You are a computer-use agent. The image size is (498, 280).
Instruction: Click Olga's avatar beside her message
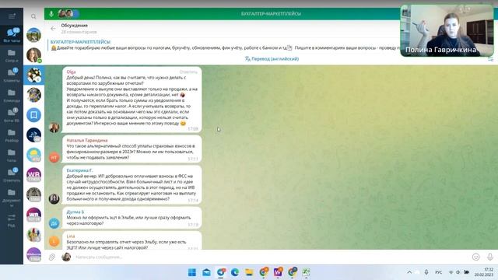point(54,128)
